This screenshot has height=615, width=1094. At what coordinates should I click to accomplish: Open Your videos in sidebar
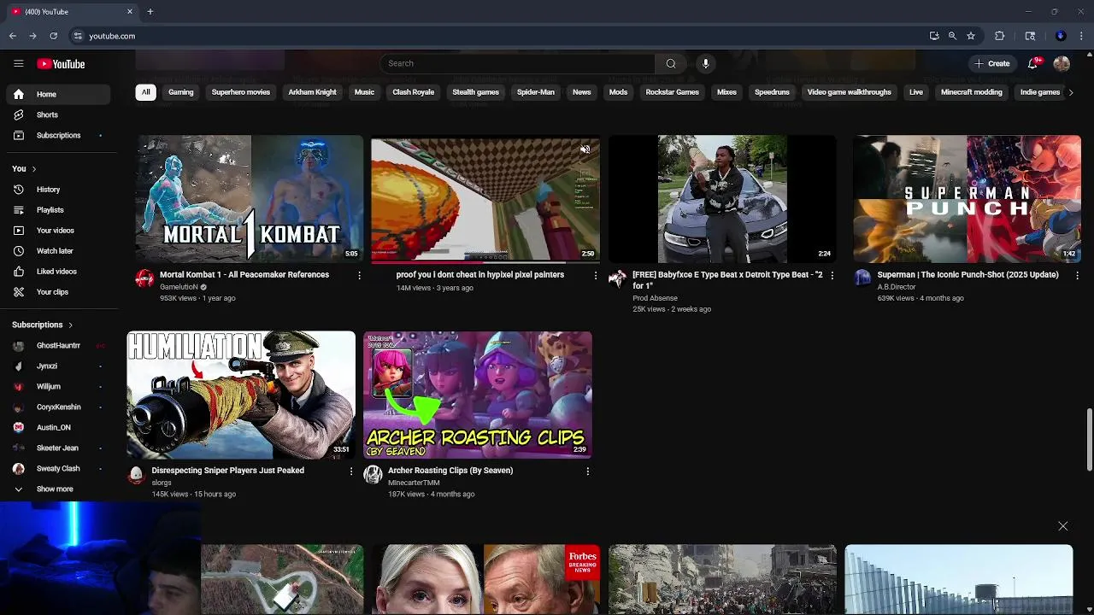point(56,231)
